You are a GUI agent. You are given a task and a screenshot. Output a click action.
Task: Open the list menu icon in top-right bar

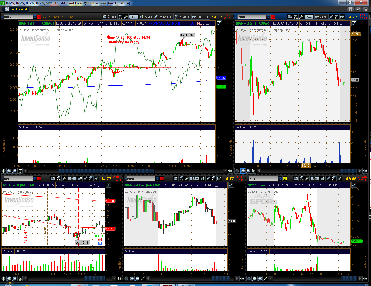coord(365,9)
